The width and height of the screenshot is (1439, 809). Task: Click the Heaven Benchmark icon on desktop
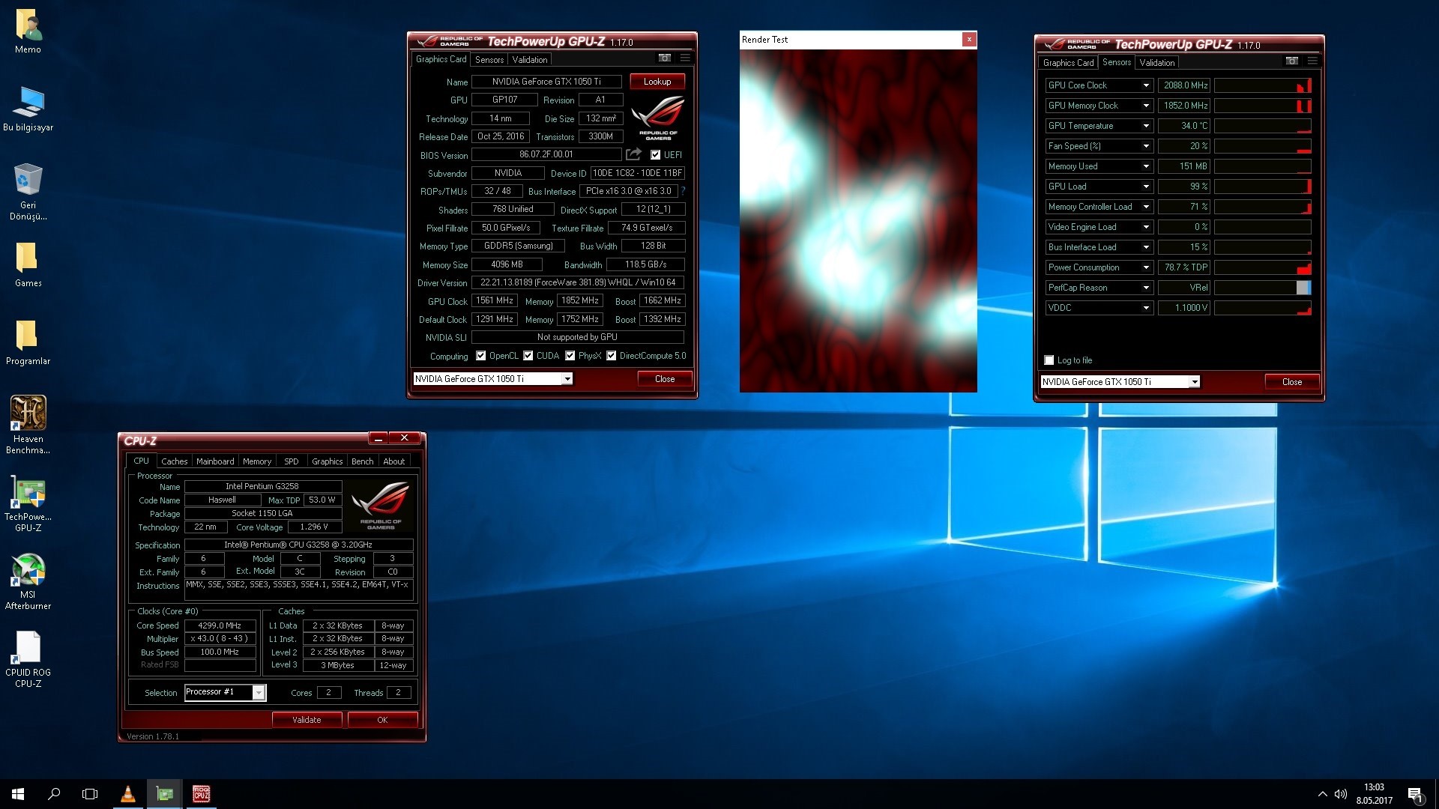[x=27, y=414]
